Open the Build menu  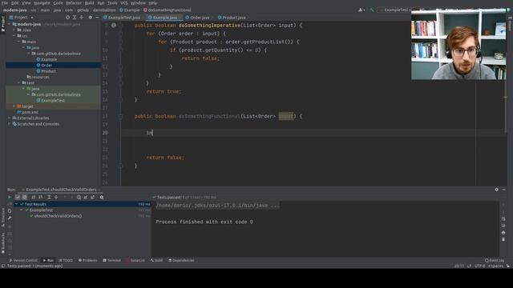89,3
